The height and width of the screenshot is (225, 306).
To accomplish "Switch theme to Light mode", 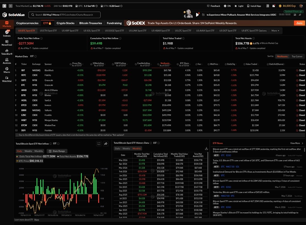I will (239, 6).
